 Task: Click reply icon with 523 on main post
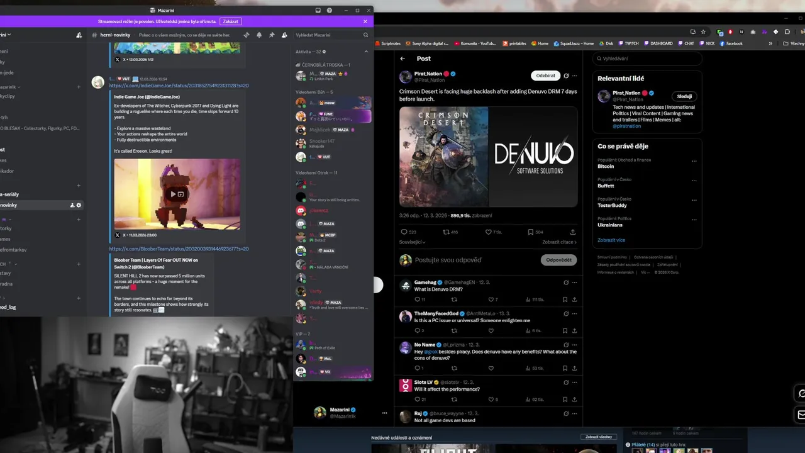[404, 232]
